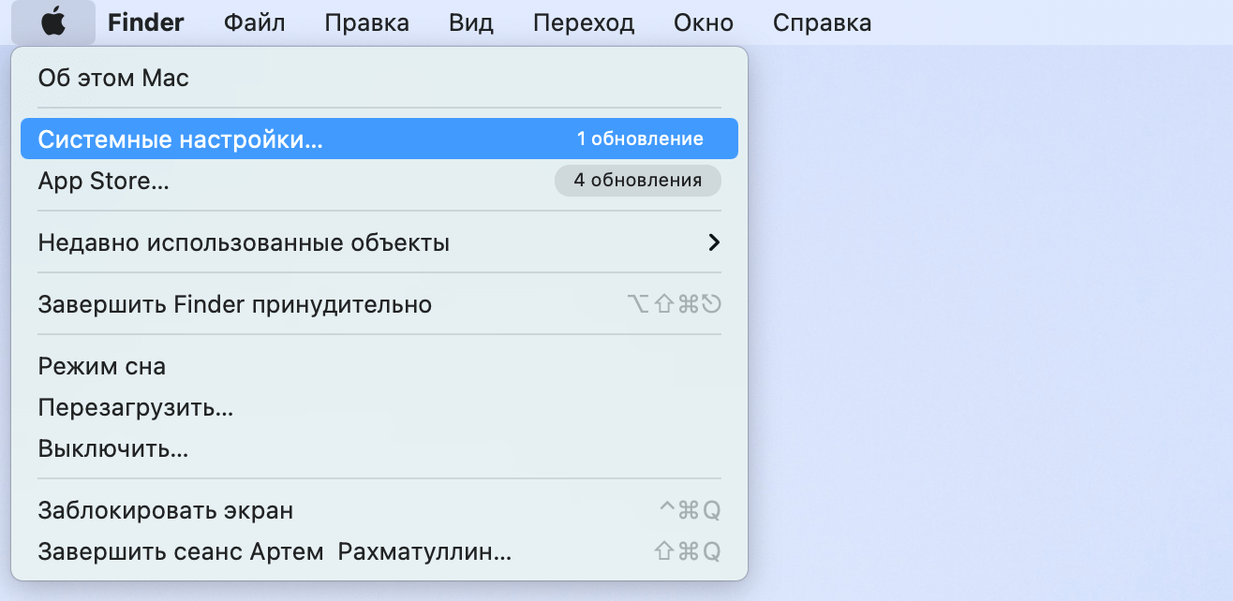Select Завершить сеанс Артем Рахматуллин
Viewport: 1233px width, 601px height.
click(272, 552)
